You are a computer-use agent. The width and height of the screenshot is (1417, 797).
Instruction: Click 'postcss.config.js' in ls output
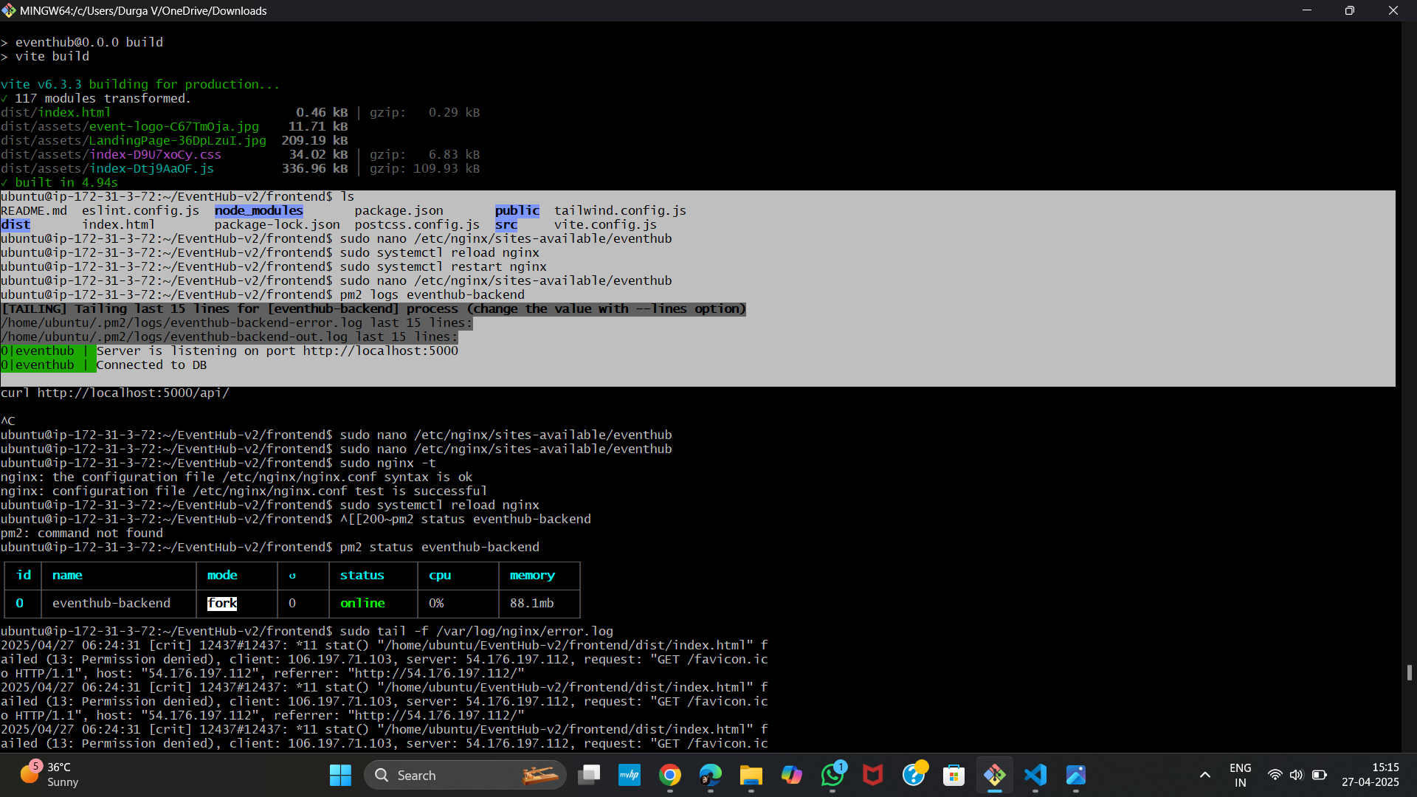click(418, 224)
